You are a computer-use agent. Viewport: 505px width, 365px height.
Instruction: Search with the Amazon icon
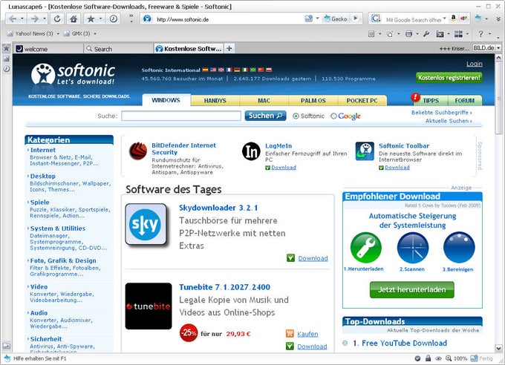coord(454,19)
